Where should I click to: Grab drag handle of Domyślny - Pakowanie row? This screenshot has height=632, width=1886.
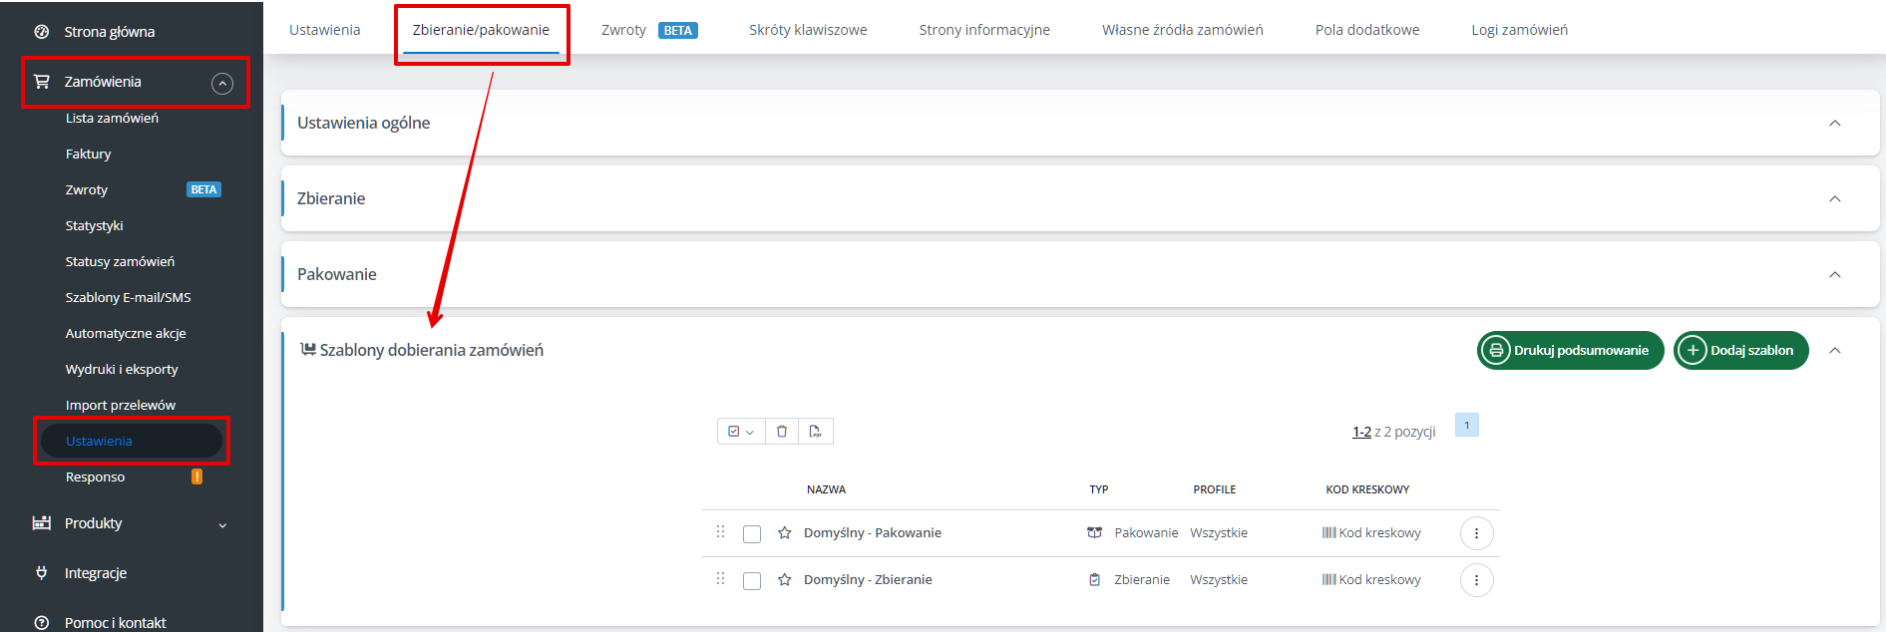(x=720, y=532)
